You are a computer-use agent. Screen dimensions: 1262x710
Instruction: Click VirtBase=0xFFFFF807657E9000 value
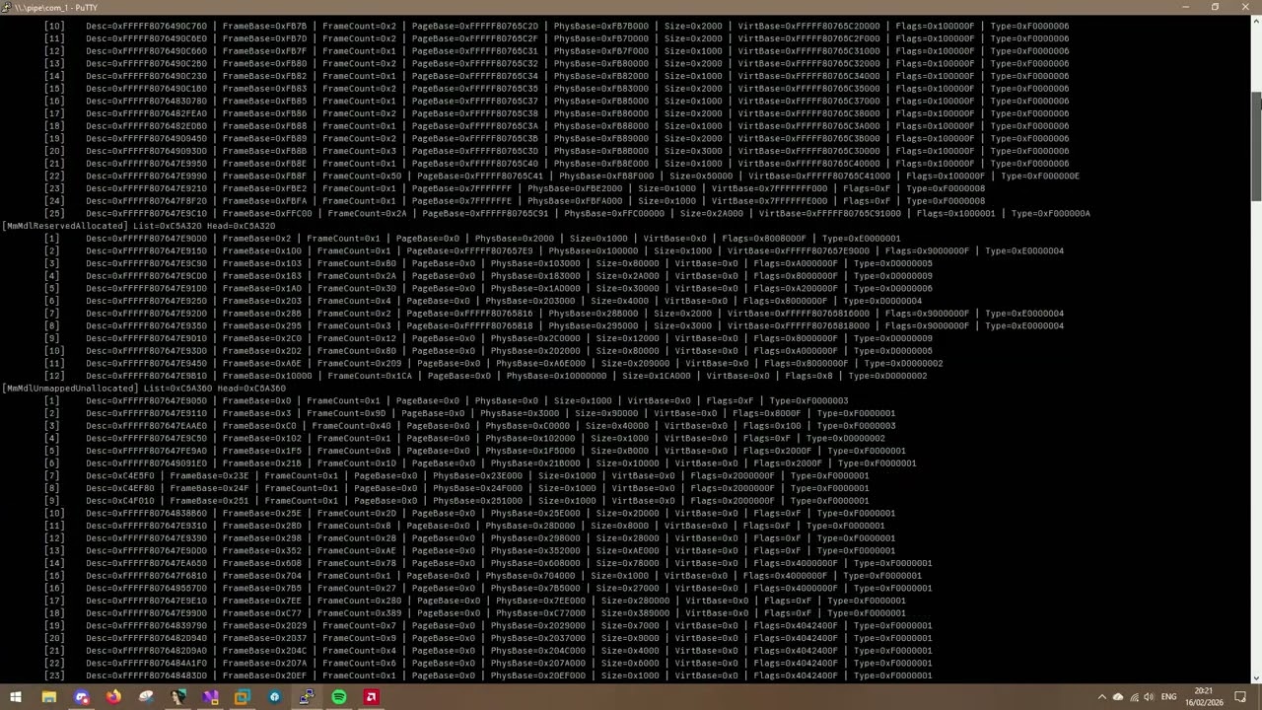click(x=799, y=250)
